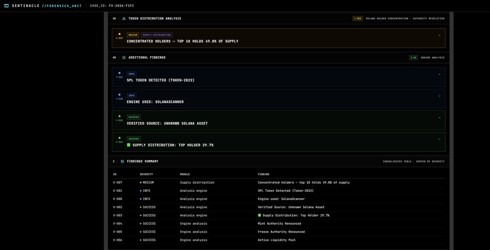Expand the Concentrated Holders finding card
This screenshot has width=490, height=250.
pyautogui.click(x=439, y=35)
